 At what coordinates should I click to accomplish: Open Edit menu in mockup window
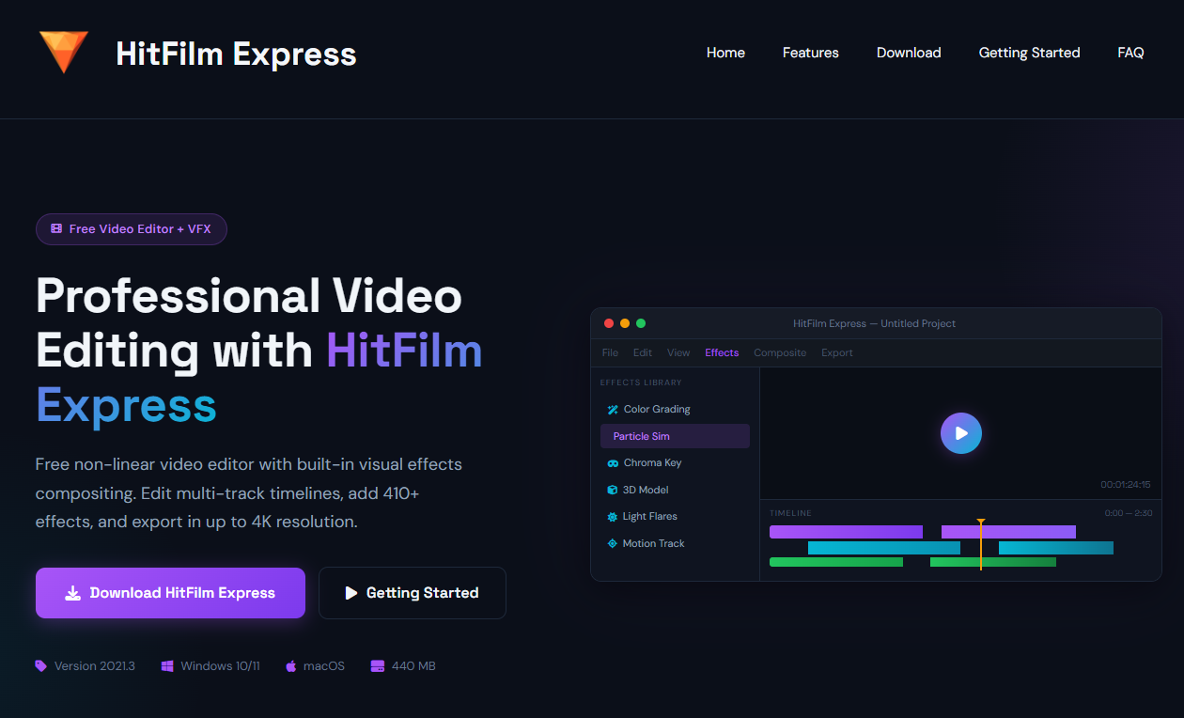coord(643,352)
